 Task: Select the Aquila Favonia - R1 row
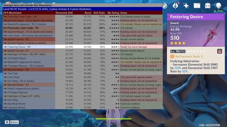coord(83,50)
